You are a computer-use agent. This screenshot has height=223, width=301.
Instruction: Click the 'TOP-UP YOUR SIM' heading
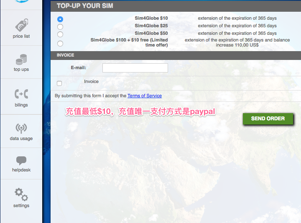coord(85,6)
